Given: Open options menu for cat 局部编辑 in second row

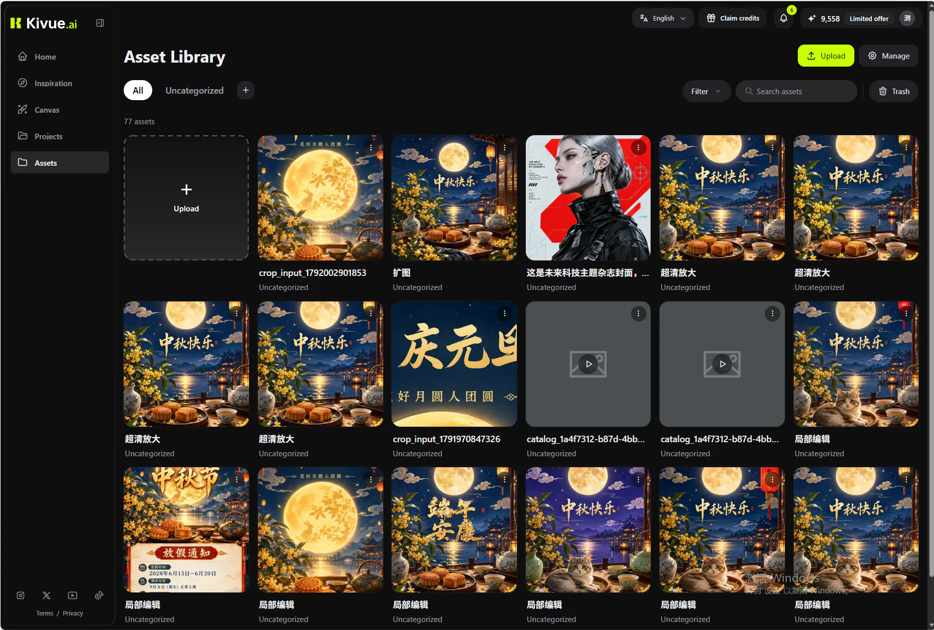Looking at the screenshot, I should (x=906, y=313).
